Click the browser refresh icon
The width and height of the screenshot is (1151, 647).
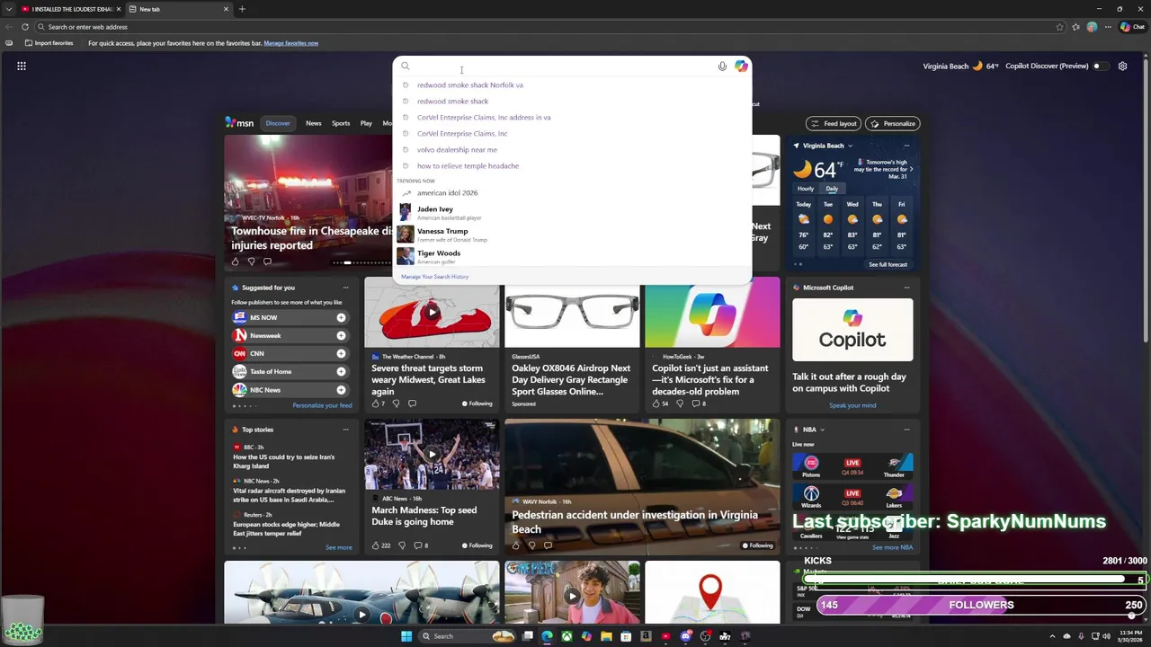click(25, 27)
